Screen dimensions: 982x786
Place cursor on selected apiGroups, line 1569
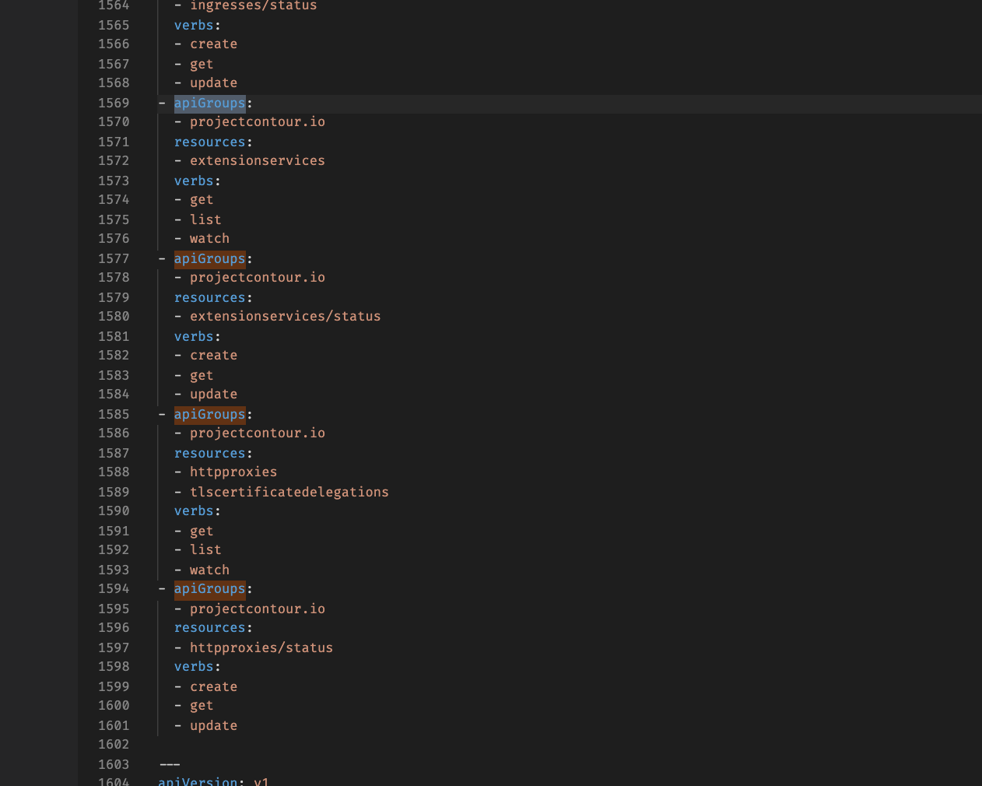click(x=209, y=103)
